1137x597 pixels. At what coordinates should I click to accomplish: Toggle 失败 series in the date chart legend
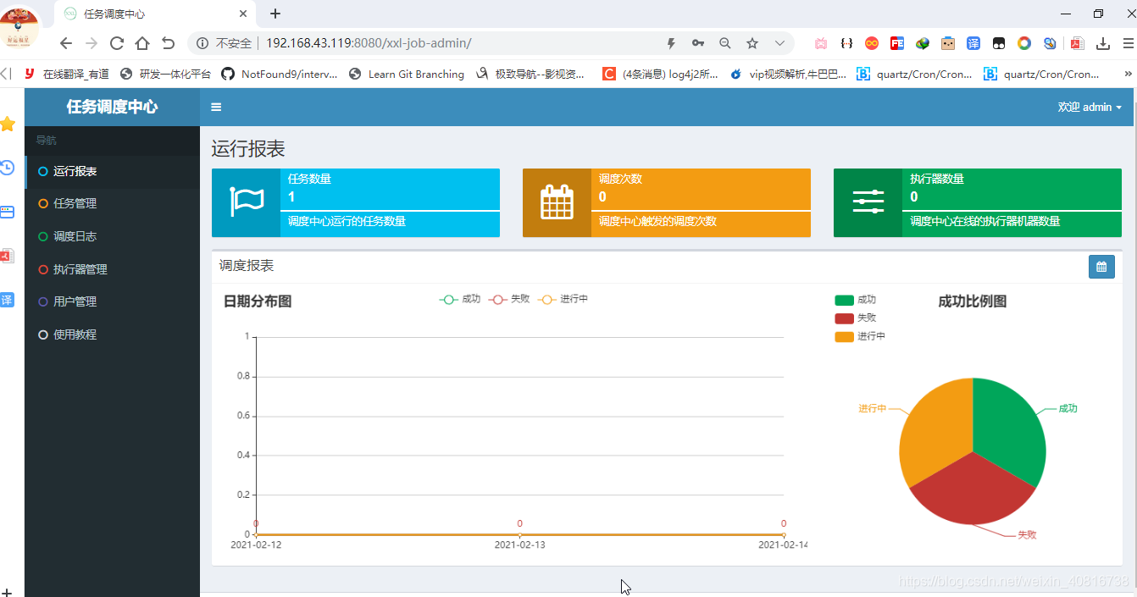point(509,298)
